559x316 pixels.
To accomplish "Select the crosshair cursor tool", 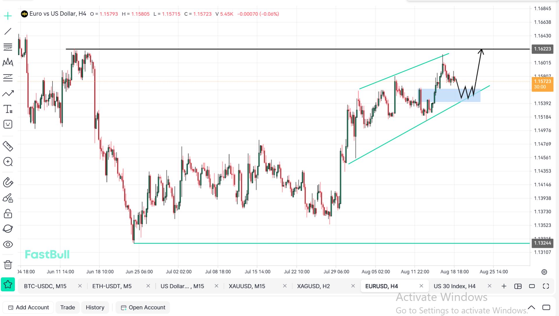I will coord(8,16).
